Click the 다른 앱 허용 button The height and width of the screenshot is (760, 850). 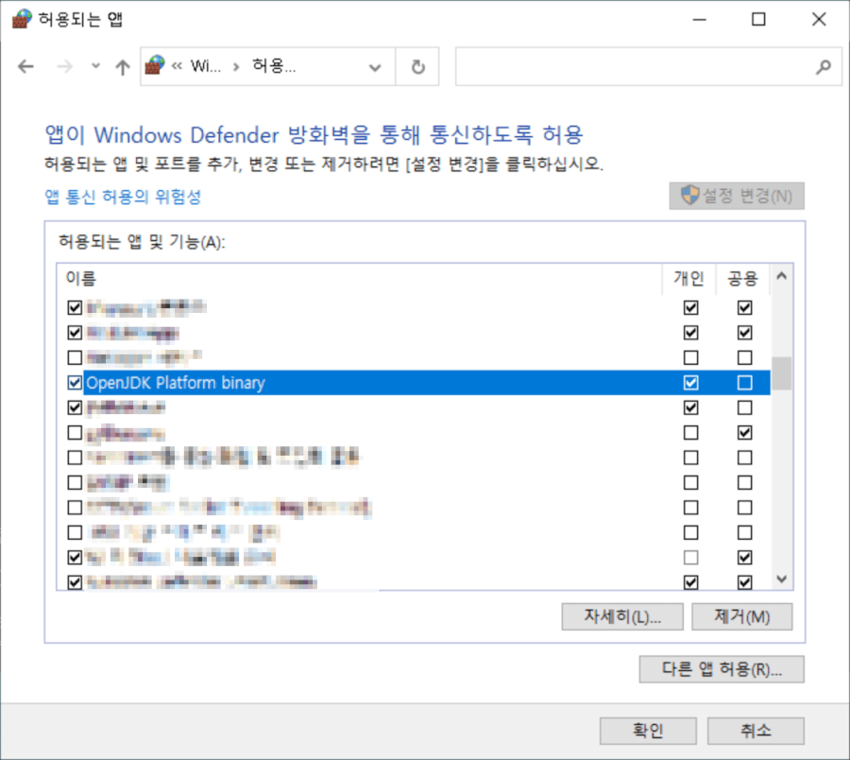[722, 669]
